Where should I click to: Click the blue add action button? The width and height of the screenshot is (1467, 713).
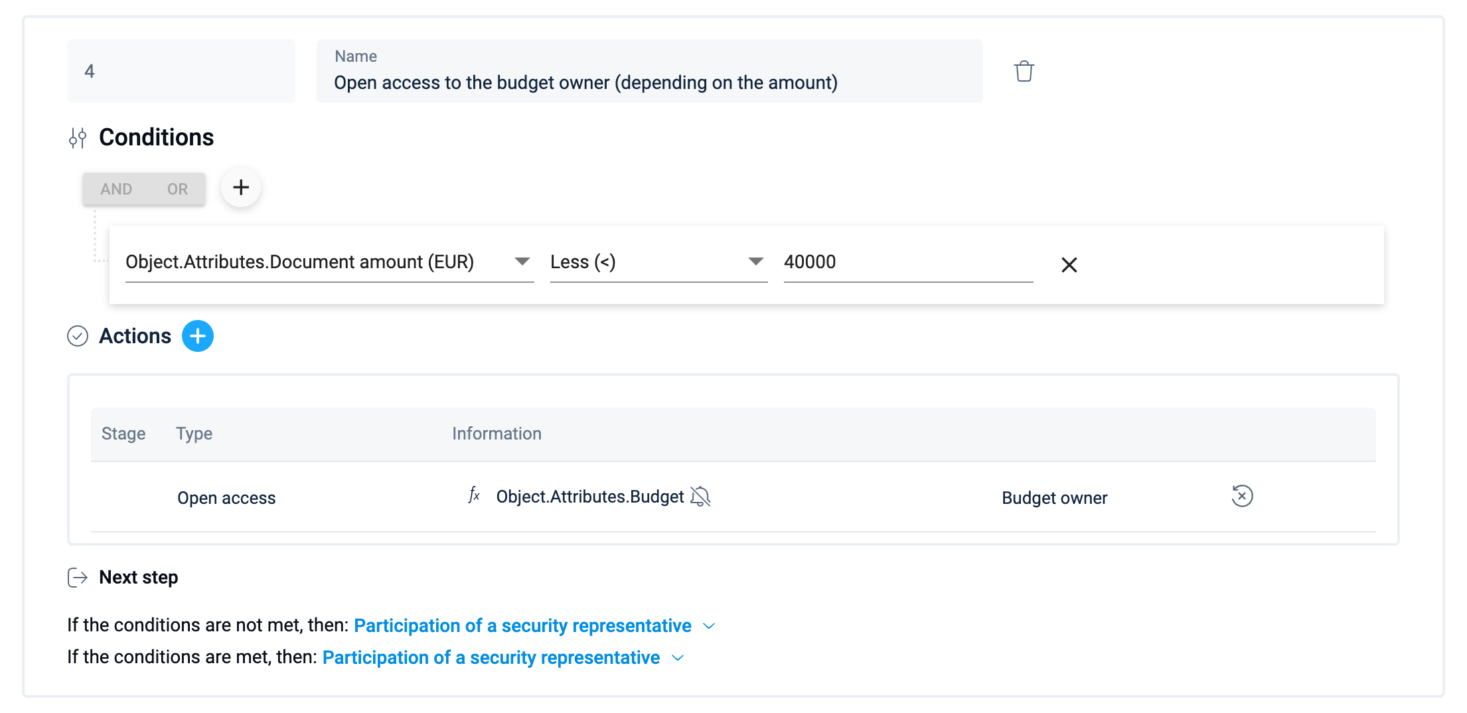pyautogui.click(x=198, y=336)
